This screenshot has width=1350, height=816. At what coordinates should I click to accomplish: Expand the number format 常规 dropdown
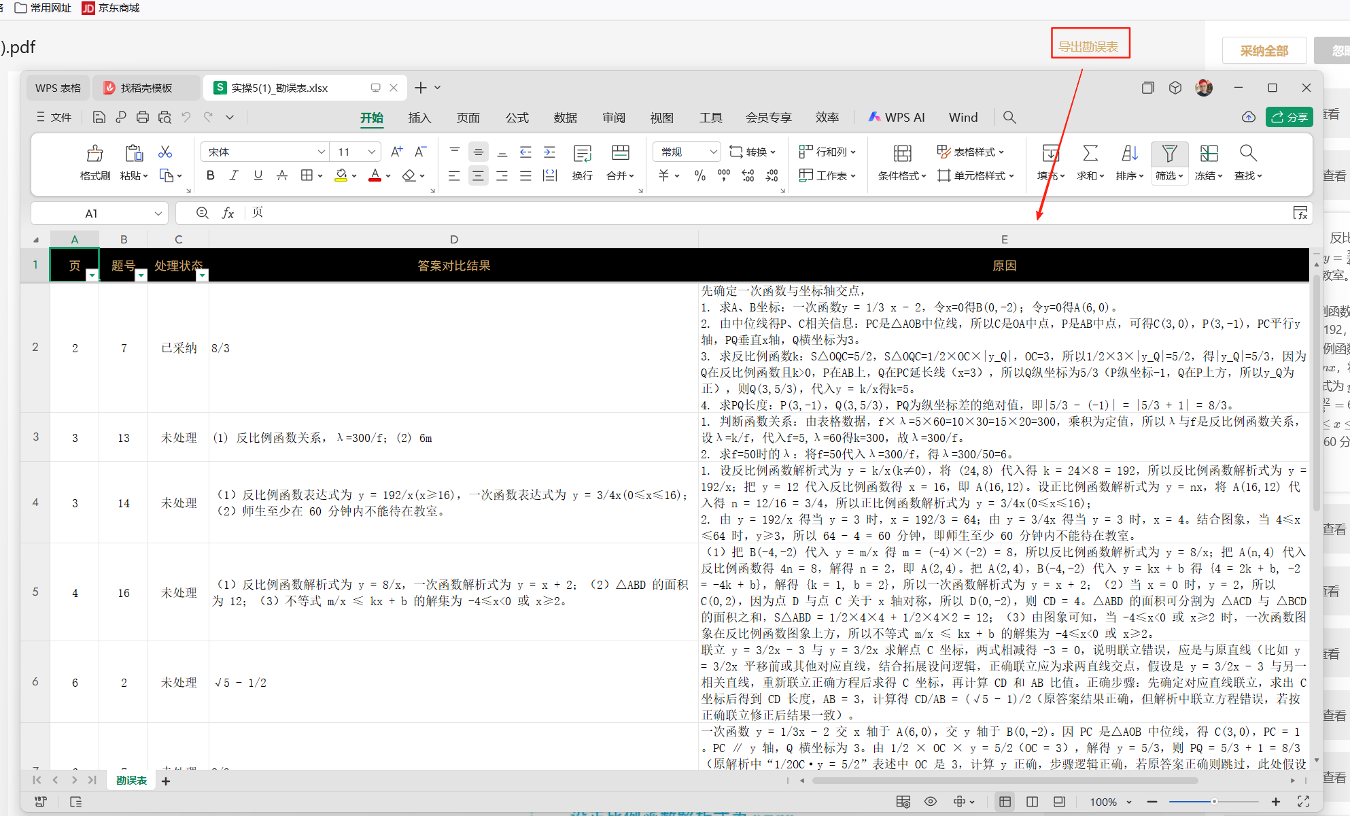coord(712,152)
